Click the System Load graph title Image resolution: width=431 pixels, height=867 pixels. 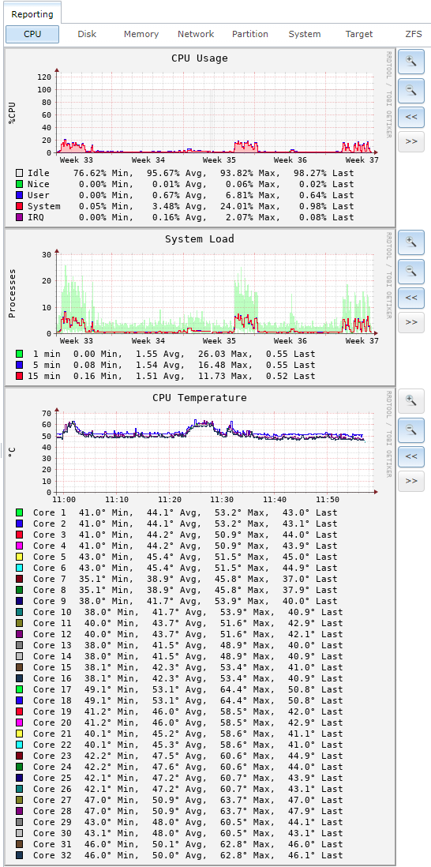pyautogui.click(x=200, y=239)
